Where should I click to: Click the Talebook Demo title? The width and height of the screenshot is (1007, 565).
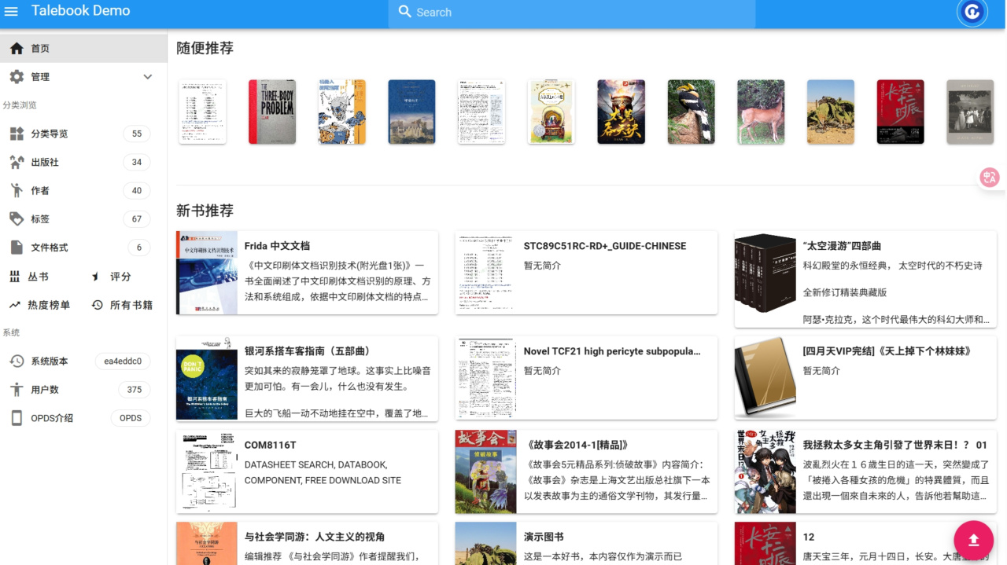(x=81, y=11)
